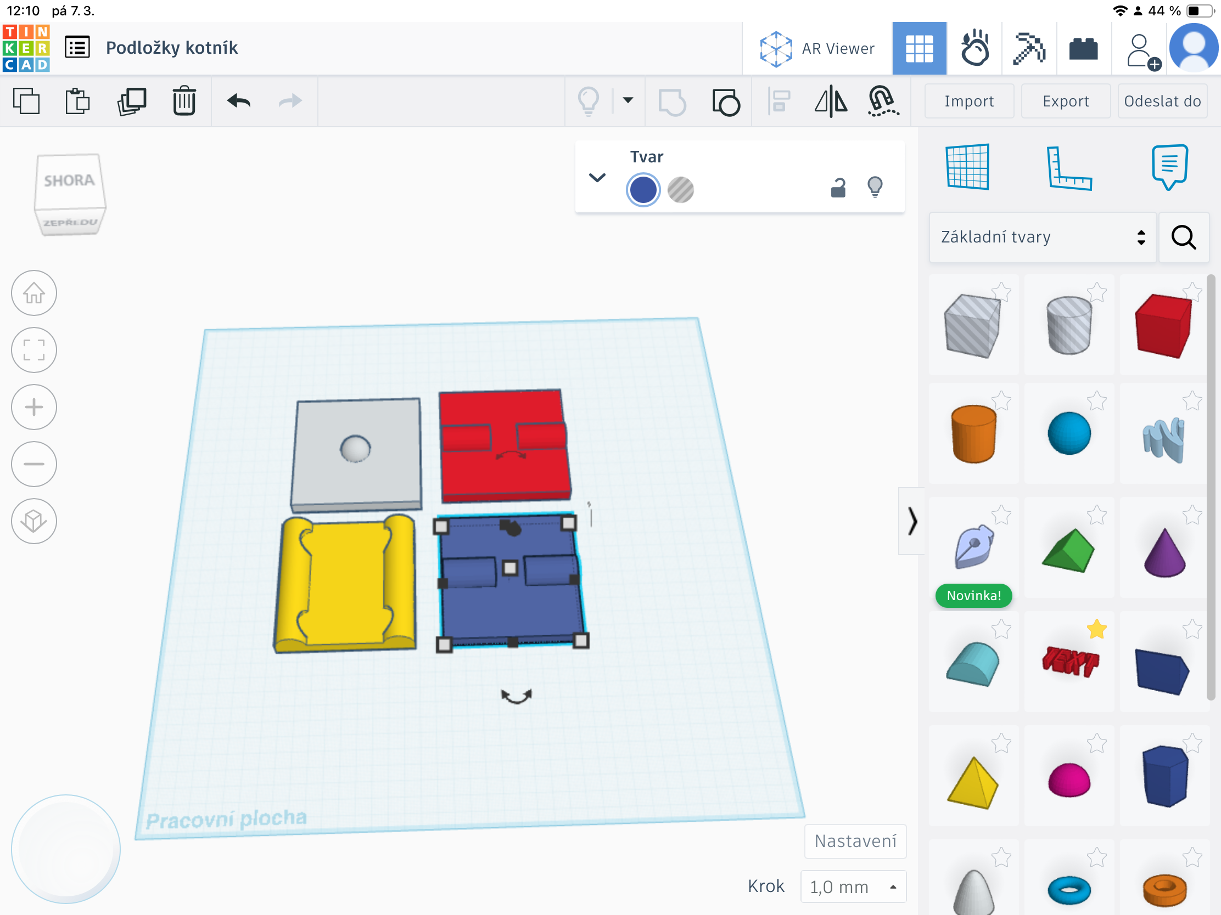Open the Základní tvary shapes dropdown
This screenshot has height=915, width=1221.
1042,237
